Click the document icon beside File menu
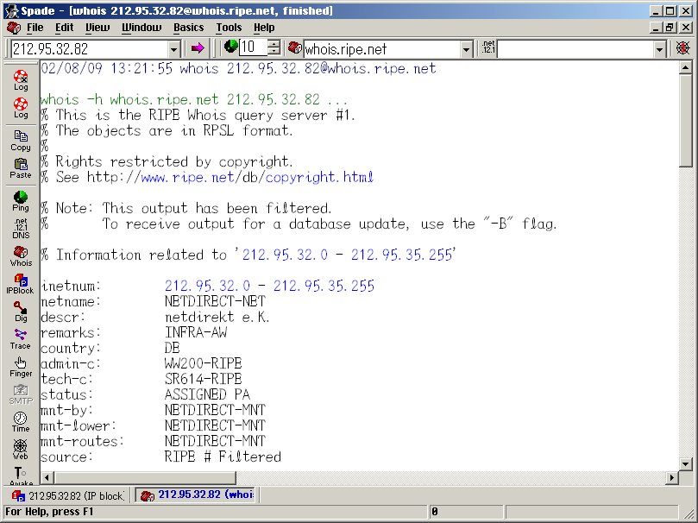This screenshot has height=523, width=698. 14,28
